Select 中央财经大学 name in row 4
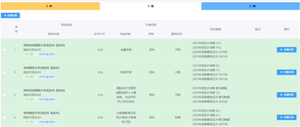The height and width of the screenshot is (127, 300). pyautogui.click(x=41, y=113)
